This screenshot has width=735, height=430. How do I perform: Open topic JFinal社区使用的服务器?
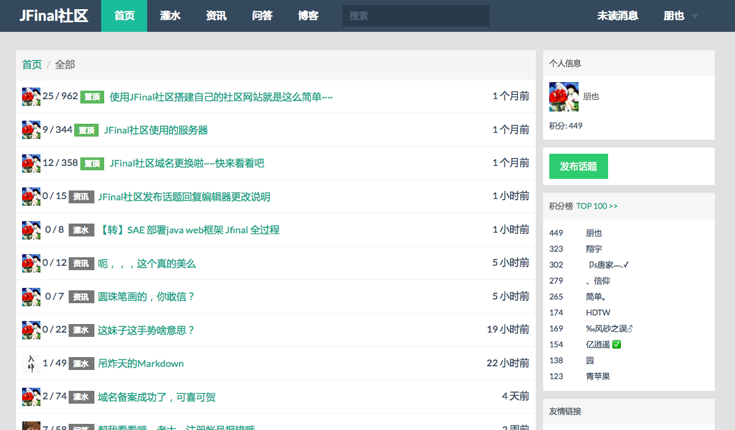[156, 130]
